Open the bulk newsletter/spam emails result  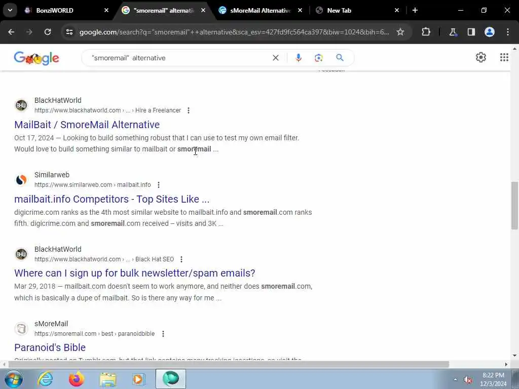[135, 273]
